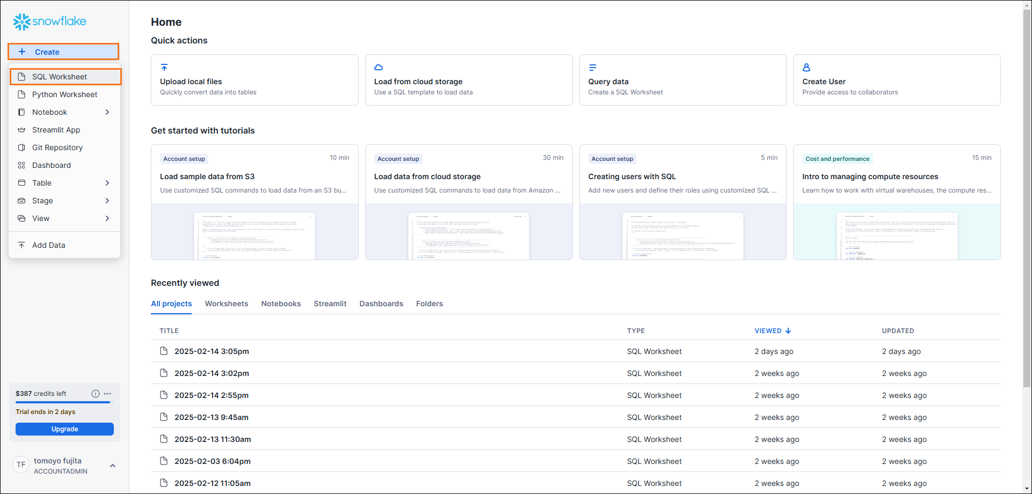
Task: Expand the Table submenu chevron
Action: pos(107,183)
